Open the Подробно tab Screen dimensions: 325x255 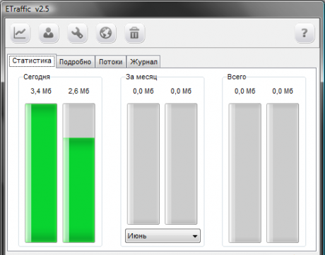pyautogui.click(x=76, y=62)
